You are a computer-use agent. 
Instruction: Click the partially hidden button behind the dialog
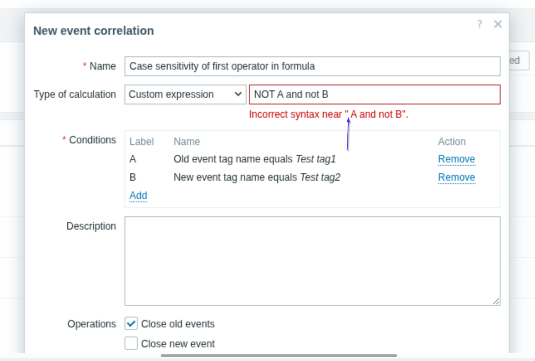pyautogui.click(x=519, y=61)
